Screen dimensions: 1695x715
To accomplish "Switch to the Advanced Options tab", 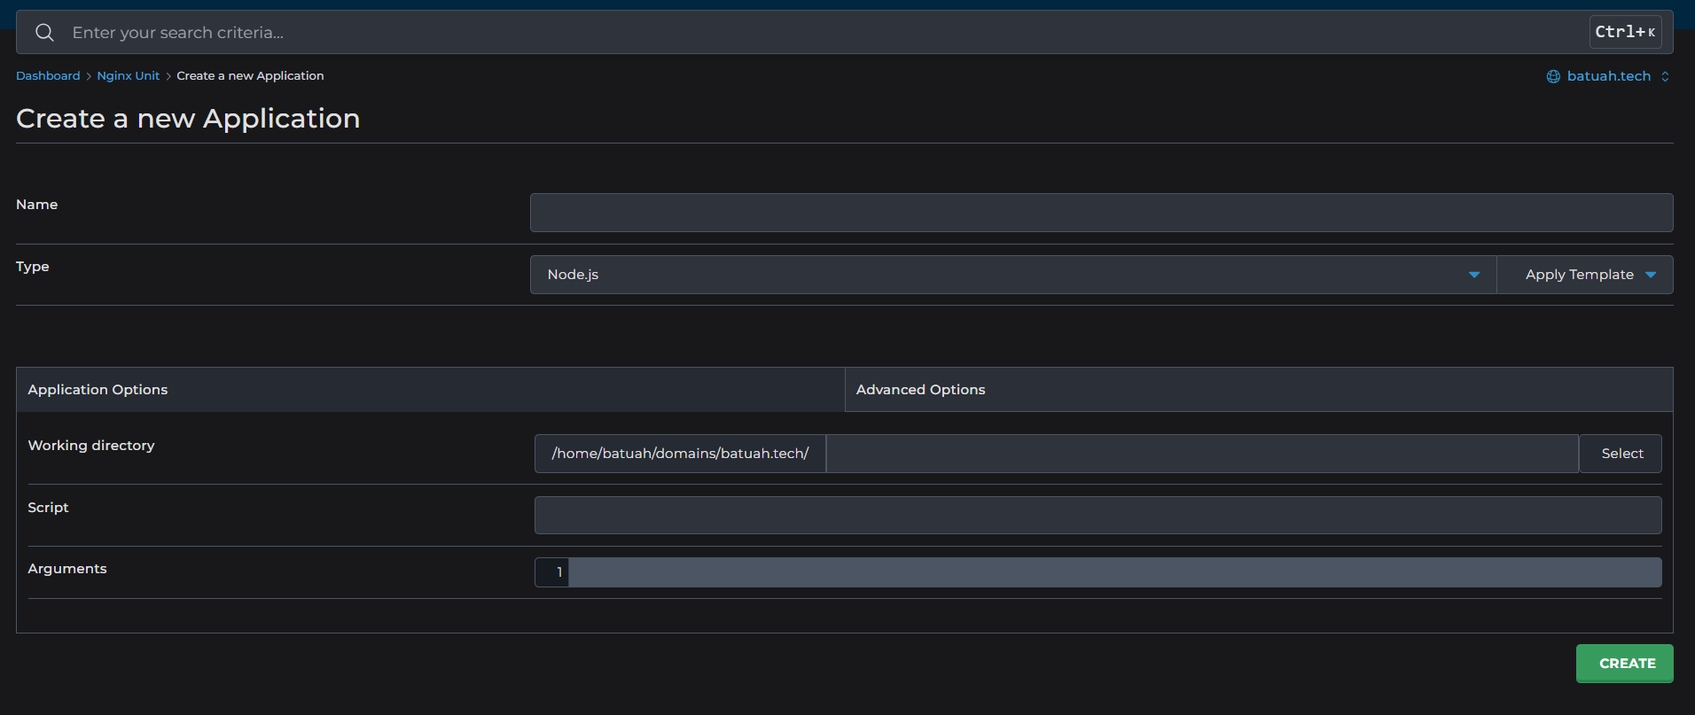I will point(920,390).
